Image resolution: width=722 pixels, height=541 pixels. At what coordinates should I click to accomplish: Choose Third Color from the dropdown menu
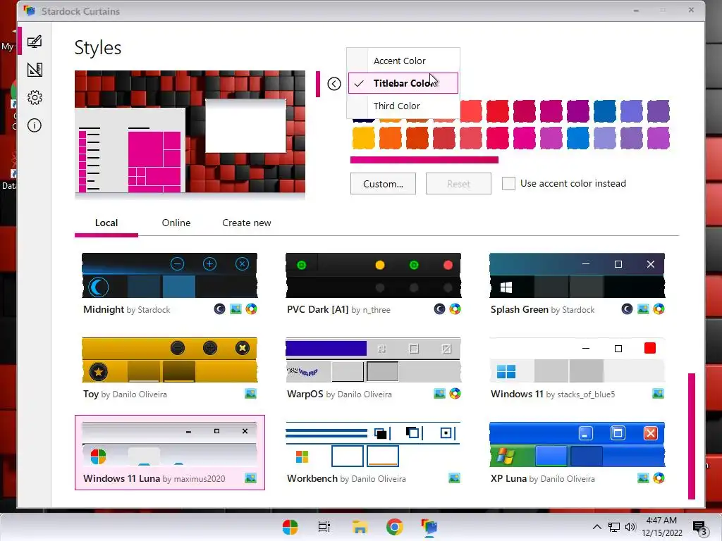[x=403, y=106]
